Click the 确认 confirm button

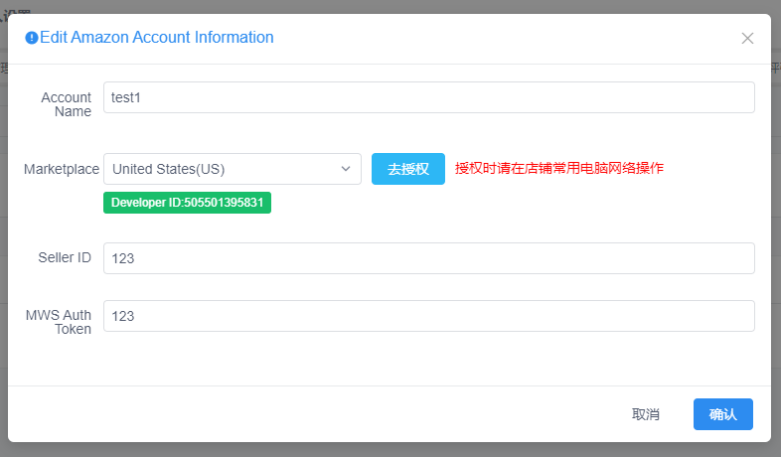tap(722, 414)
